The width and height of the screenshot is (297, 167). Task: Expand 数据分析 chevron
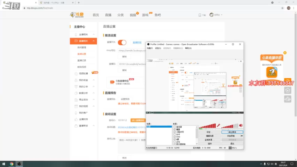click(x=94, y=93)
